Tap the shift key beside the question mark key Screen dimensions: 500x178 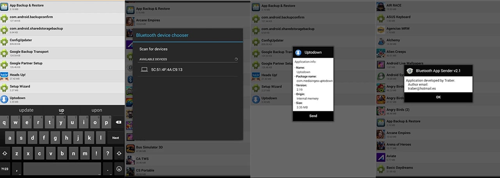coord(119,153)
